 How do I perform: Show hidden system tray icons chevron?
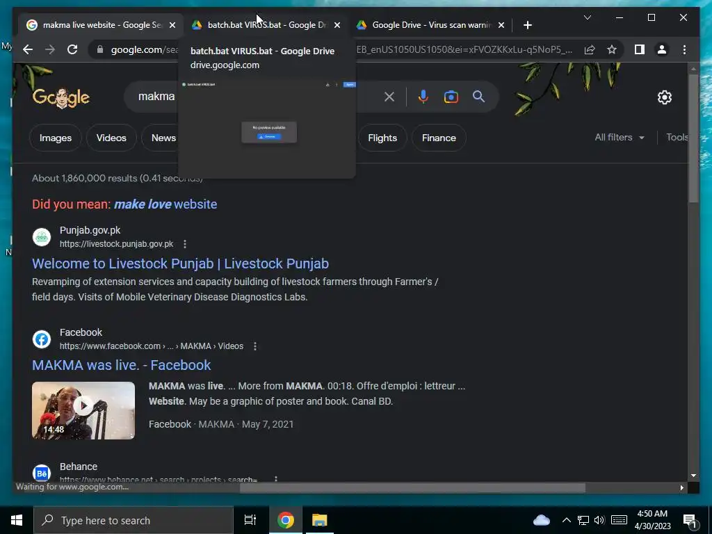click(566, 520)
